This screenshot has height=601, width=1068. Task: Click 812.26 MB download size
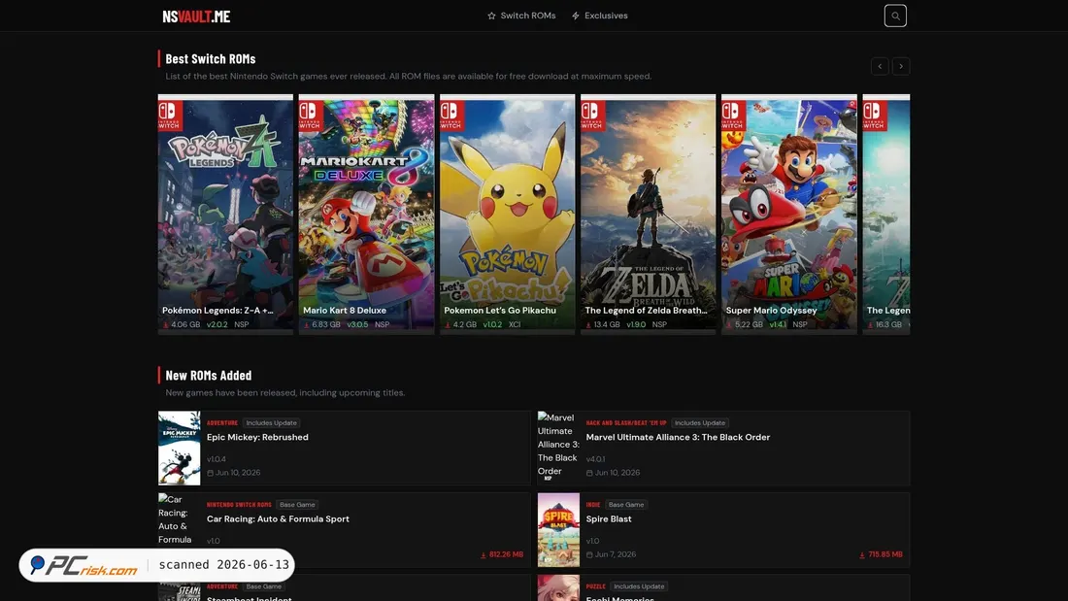502,554
